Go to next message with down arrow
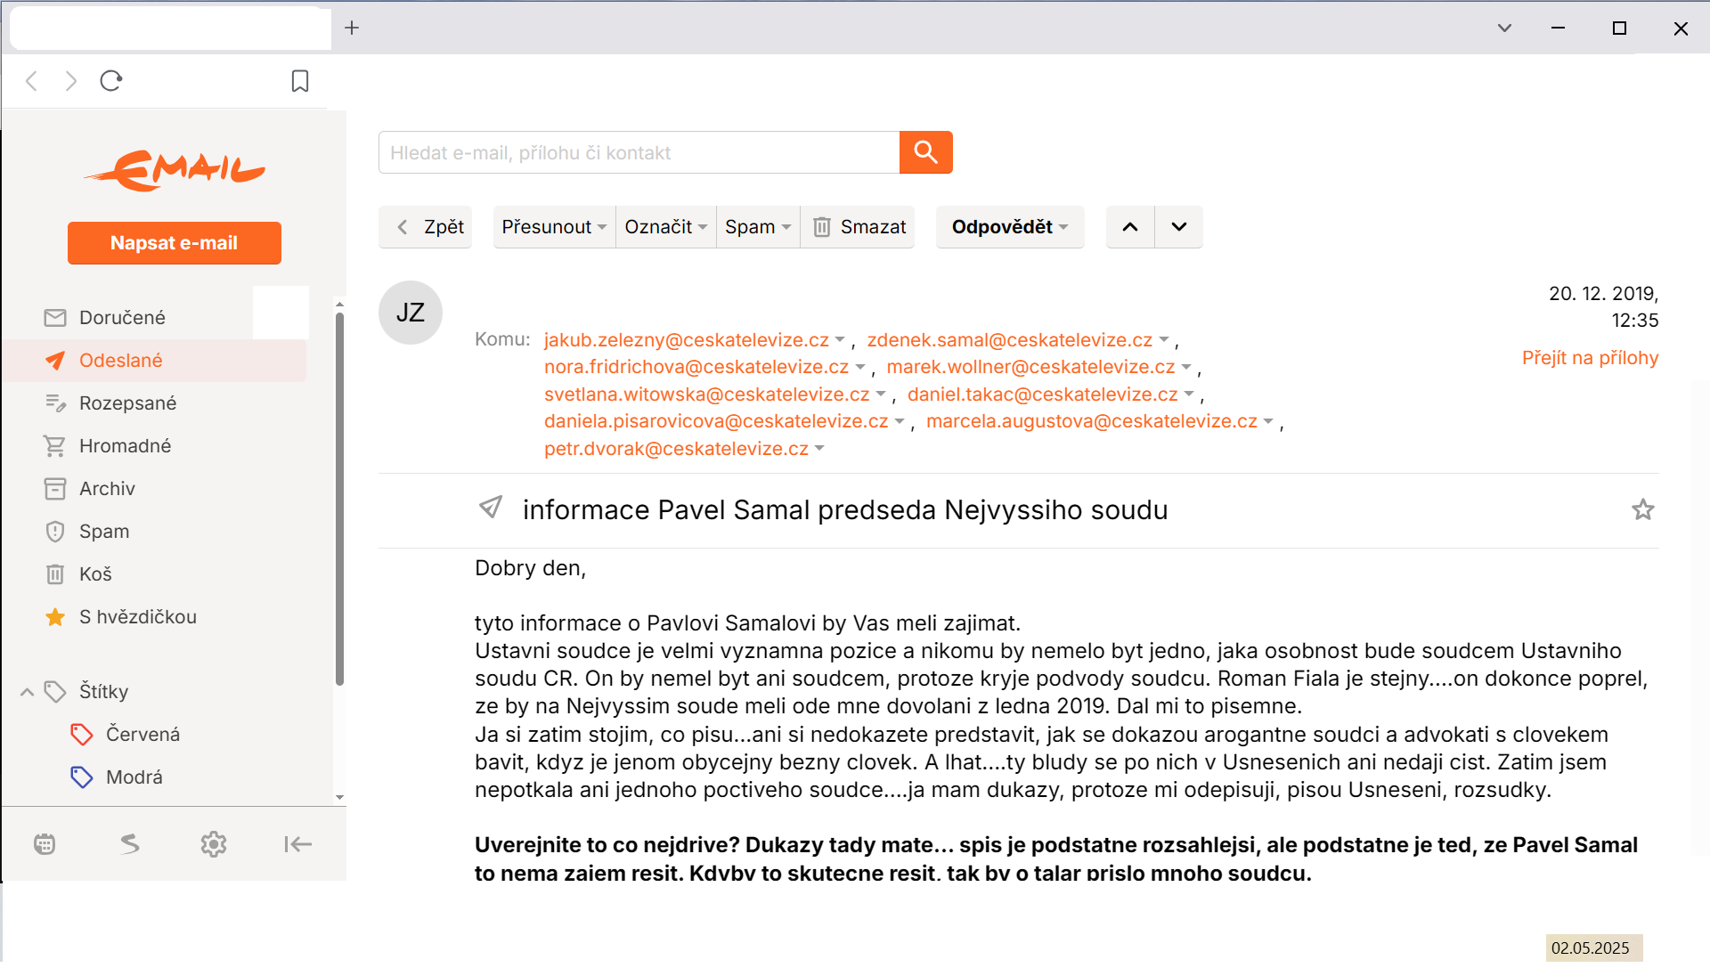The height and width of the screenshot is (968, 1710). click(x=1179, y=227)
